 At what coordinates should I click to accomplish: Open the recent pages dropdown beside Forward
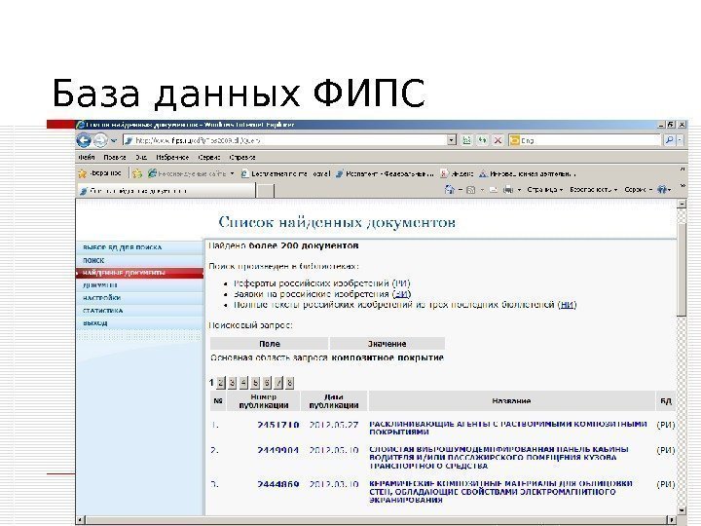[114, 140]
